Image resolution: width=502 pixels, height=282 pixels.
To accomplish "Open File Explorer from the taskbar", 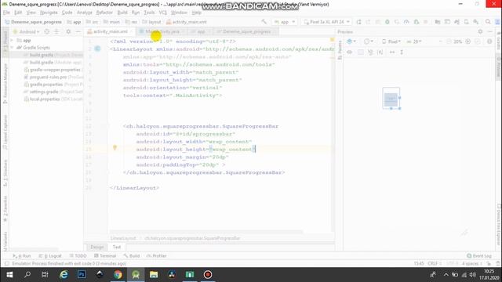I will [x=154, y=275].
